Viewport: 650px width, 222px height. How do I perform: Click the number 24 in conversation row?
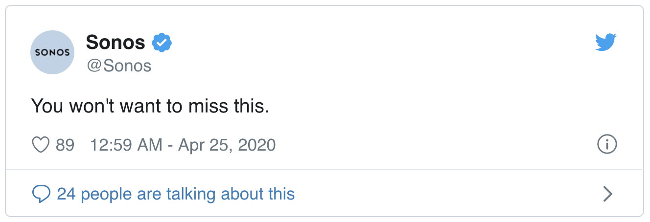[66, 194]
